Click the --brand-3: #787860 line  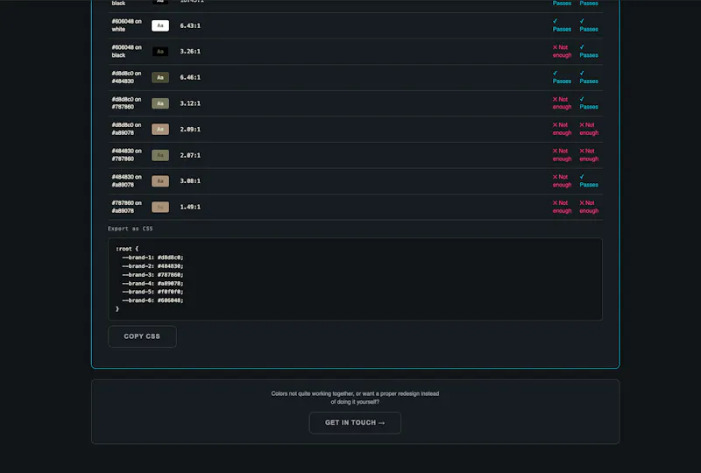(152, 275)
